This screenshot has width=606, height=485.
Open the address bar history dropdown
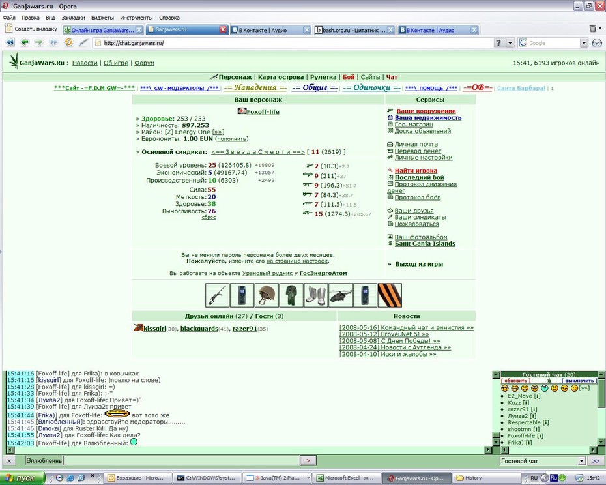point(510,43)
